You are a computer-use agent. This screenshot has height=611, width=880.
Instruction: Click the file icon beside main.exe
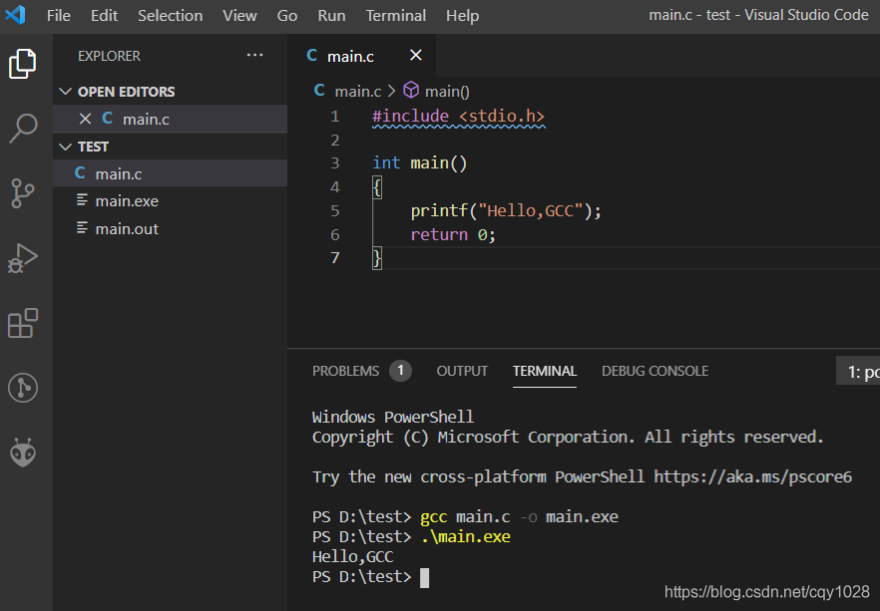(82, 200)
